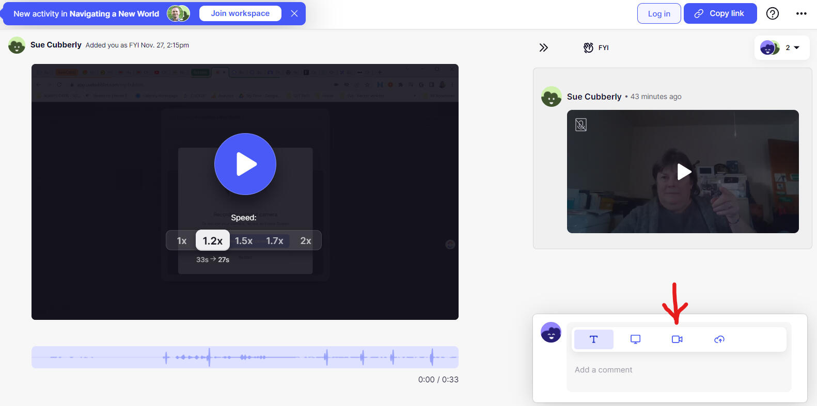Screen dimensions: 817x406
Task: Click the Copy link button
Action: coord(720,13)
